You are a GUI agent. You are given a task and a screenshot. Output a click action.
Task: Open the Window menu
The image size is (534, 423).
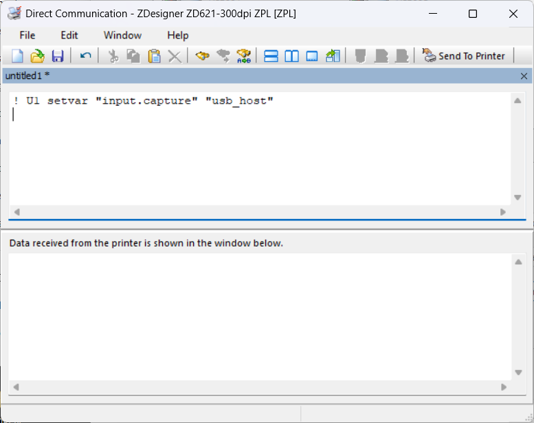pos(122,35)
